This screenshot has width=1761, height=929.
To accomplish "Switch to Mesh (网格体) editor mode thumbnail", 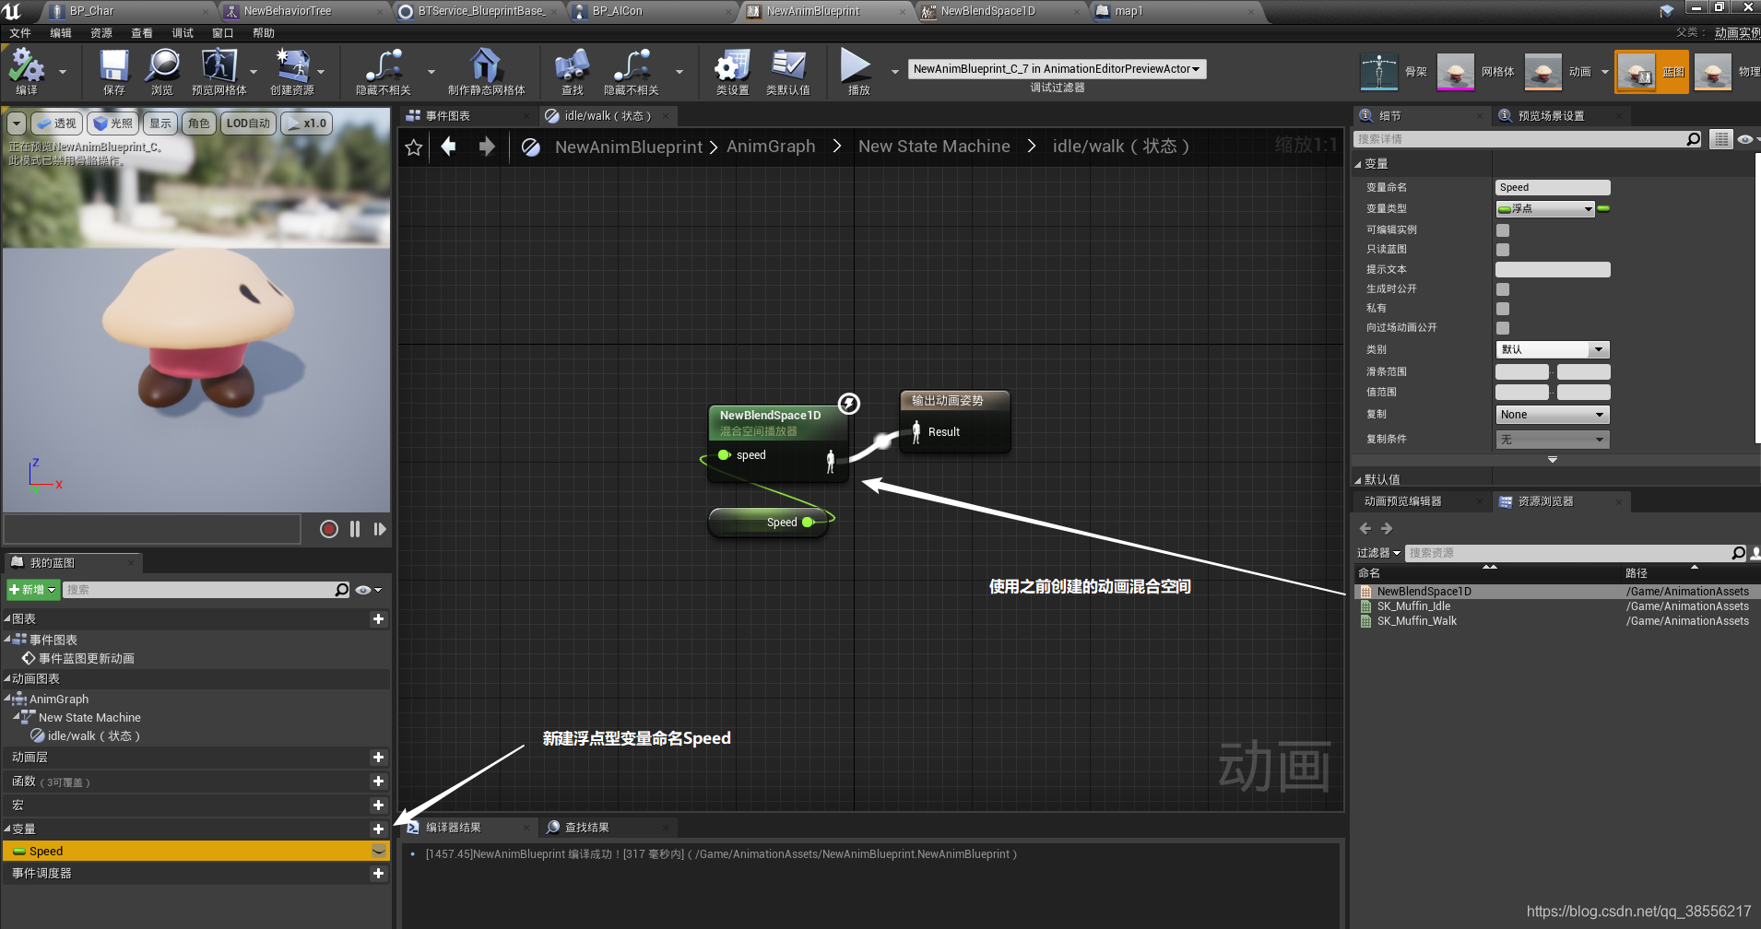I will tap(1456, 72).
